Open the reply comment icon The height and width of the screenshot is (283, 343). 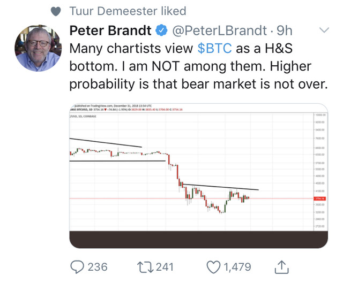click(x=77, y=267)
